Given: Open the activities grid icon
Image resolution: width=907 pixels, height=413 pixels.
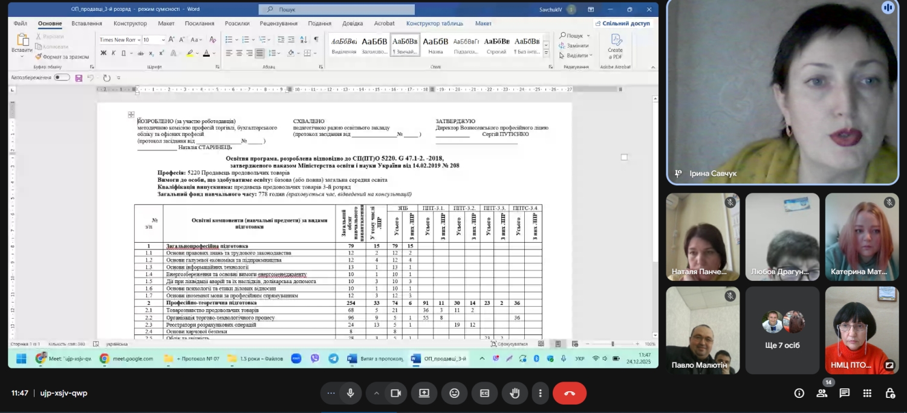Looking at the screenshot, I should point(867,393).
